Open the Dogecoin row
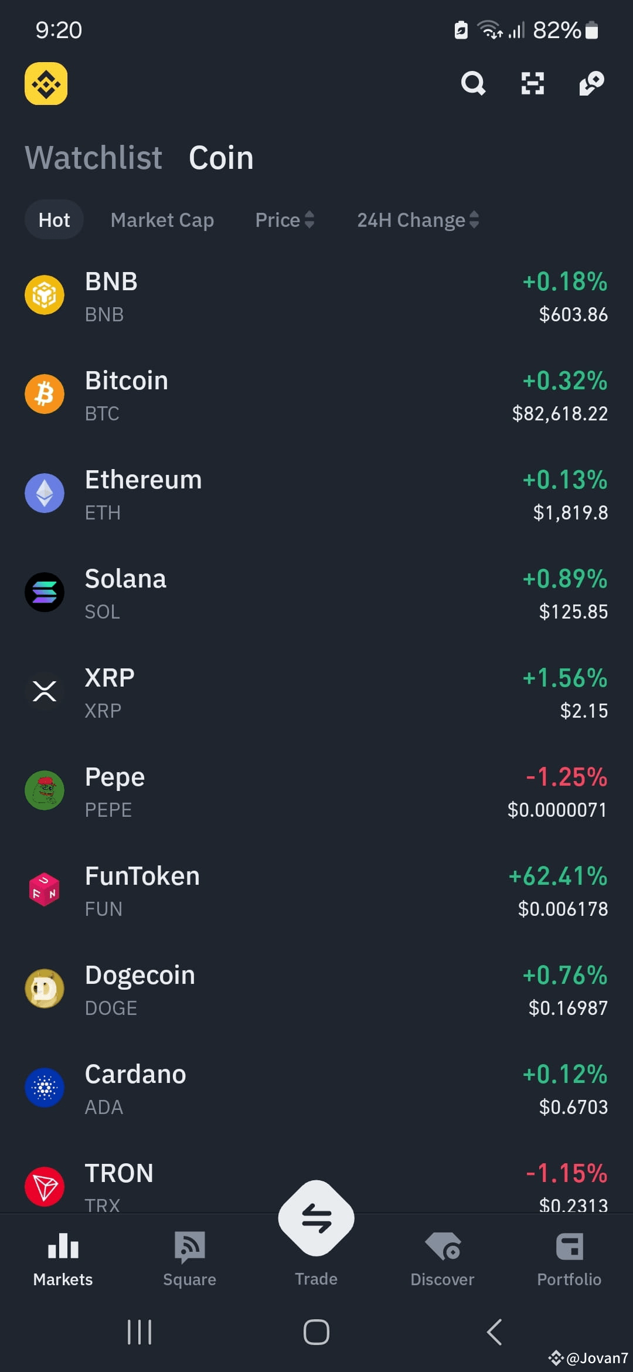The width and height of the screenshot is (633, 1372). tap(316, 990)
